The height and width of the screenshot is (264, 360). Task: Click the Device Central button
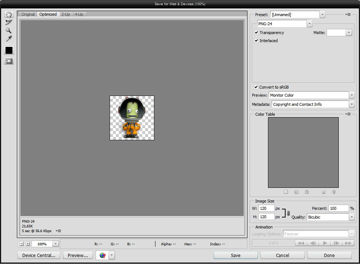point(38,255)
